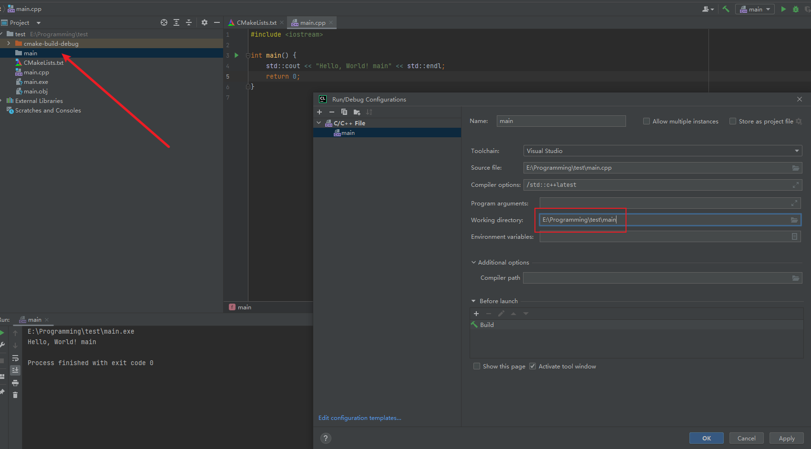The image size is (811, 449).
Task: Select Scratches and Consoles node
Action: pyautogui.click(x=48, y=110)
